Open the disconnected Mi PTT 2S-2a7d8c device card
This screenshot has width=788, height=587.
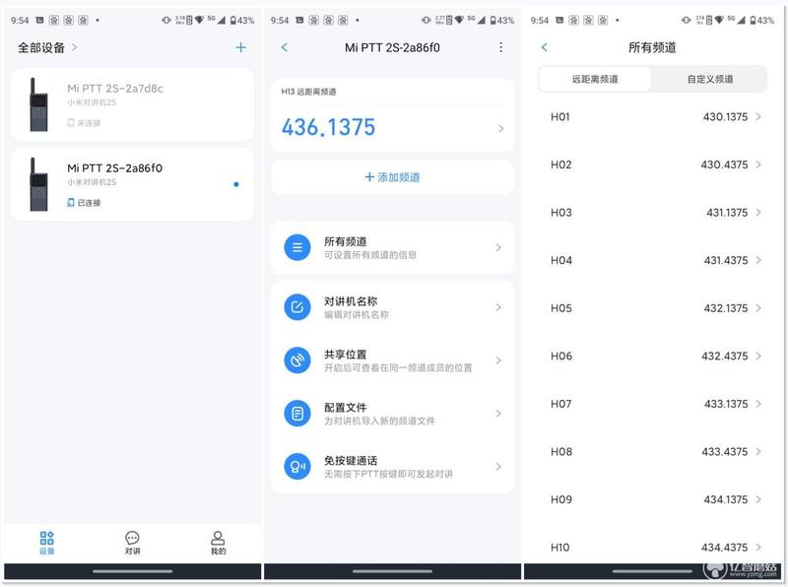(x=132, y=104)
